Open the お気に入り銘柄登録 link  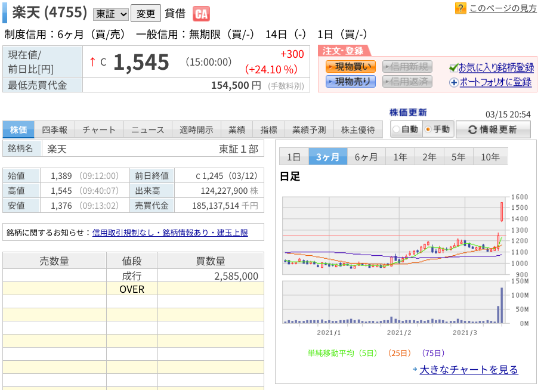click(x=496, y=67)
